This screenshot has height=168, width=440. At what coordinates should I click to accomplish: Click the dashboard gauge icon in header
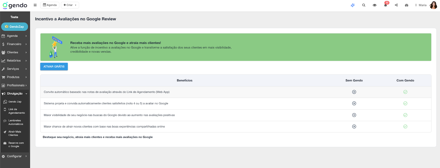[x=407, y=5]
